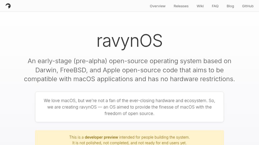Click the 'We love macOS' description card
Image resolution: width=259 pixels, height=145 pixels.
click(x=129, y=107)
